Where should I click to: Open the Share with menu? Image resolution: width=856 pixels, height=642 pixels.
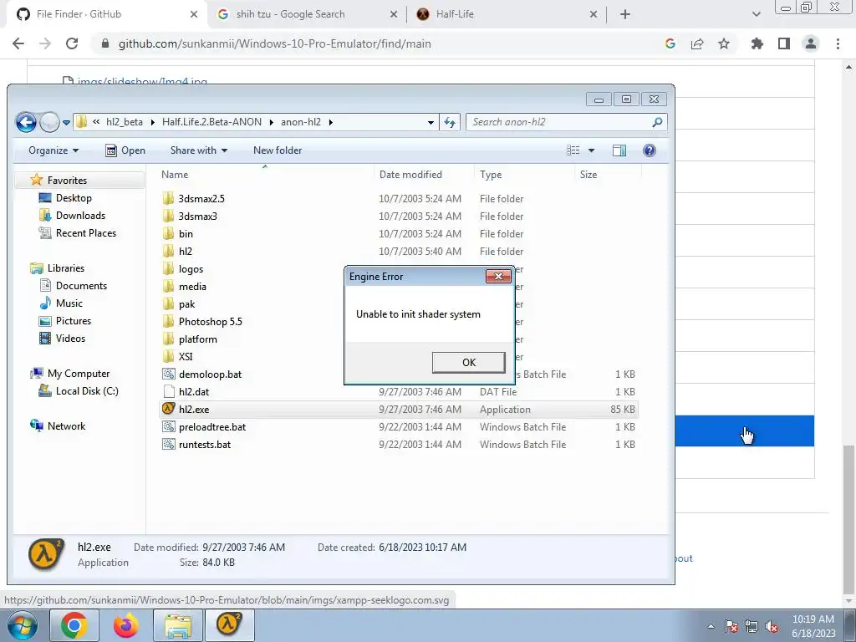199,150
